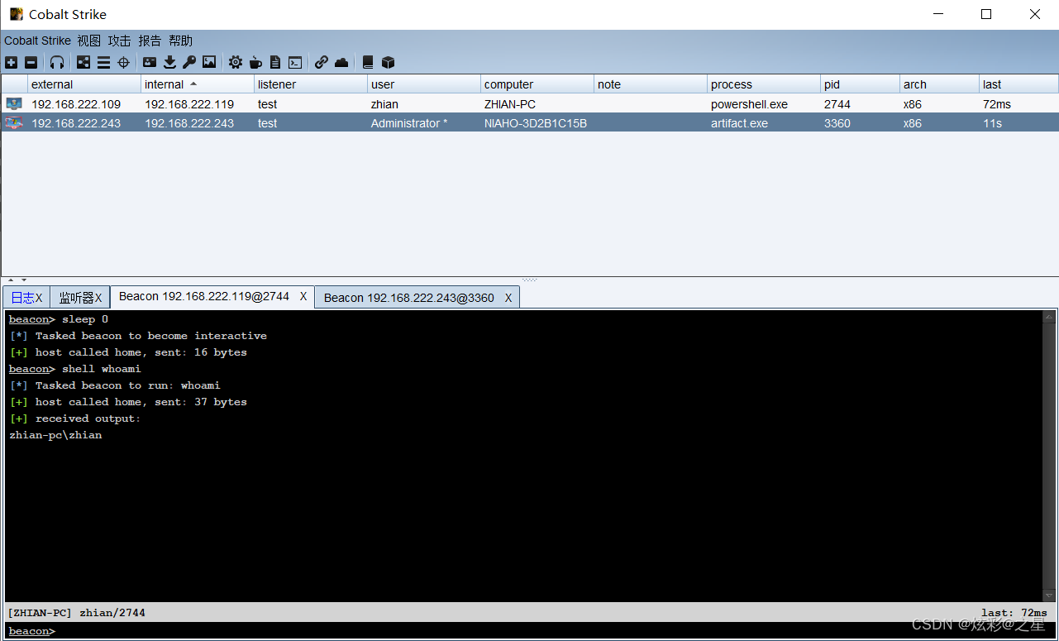
Task: Show Target Table crosshair icon
Action: [x=123, y=62]
